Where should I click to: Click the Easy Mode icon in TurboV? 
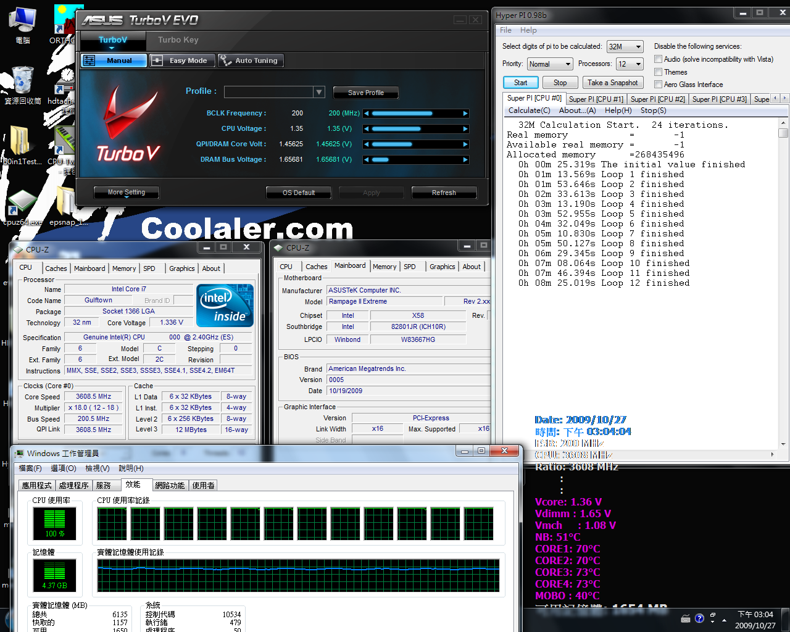click(157, 60)
